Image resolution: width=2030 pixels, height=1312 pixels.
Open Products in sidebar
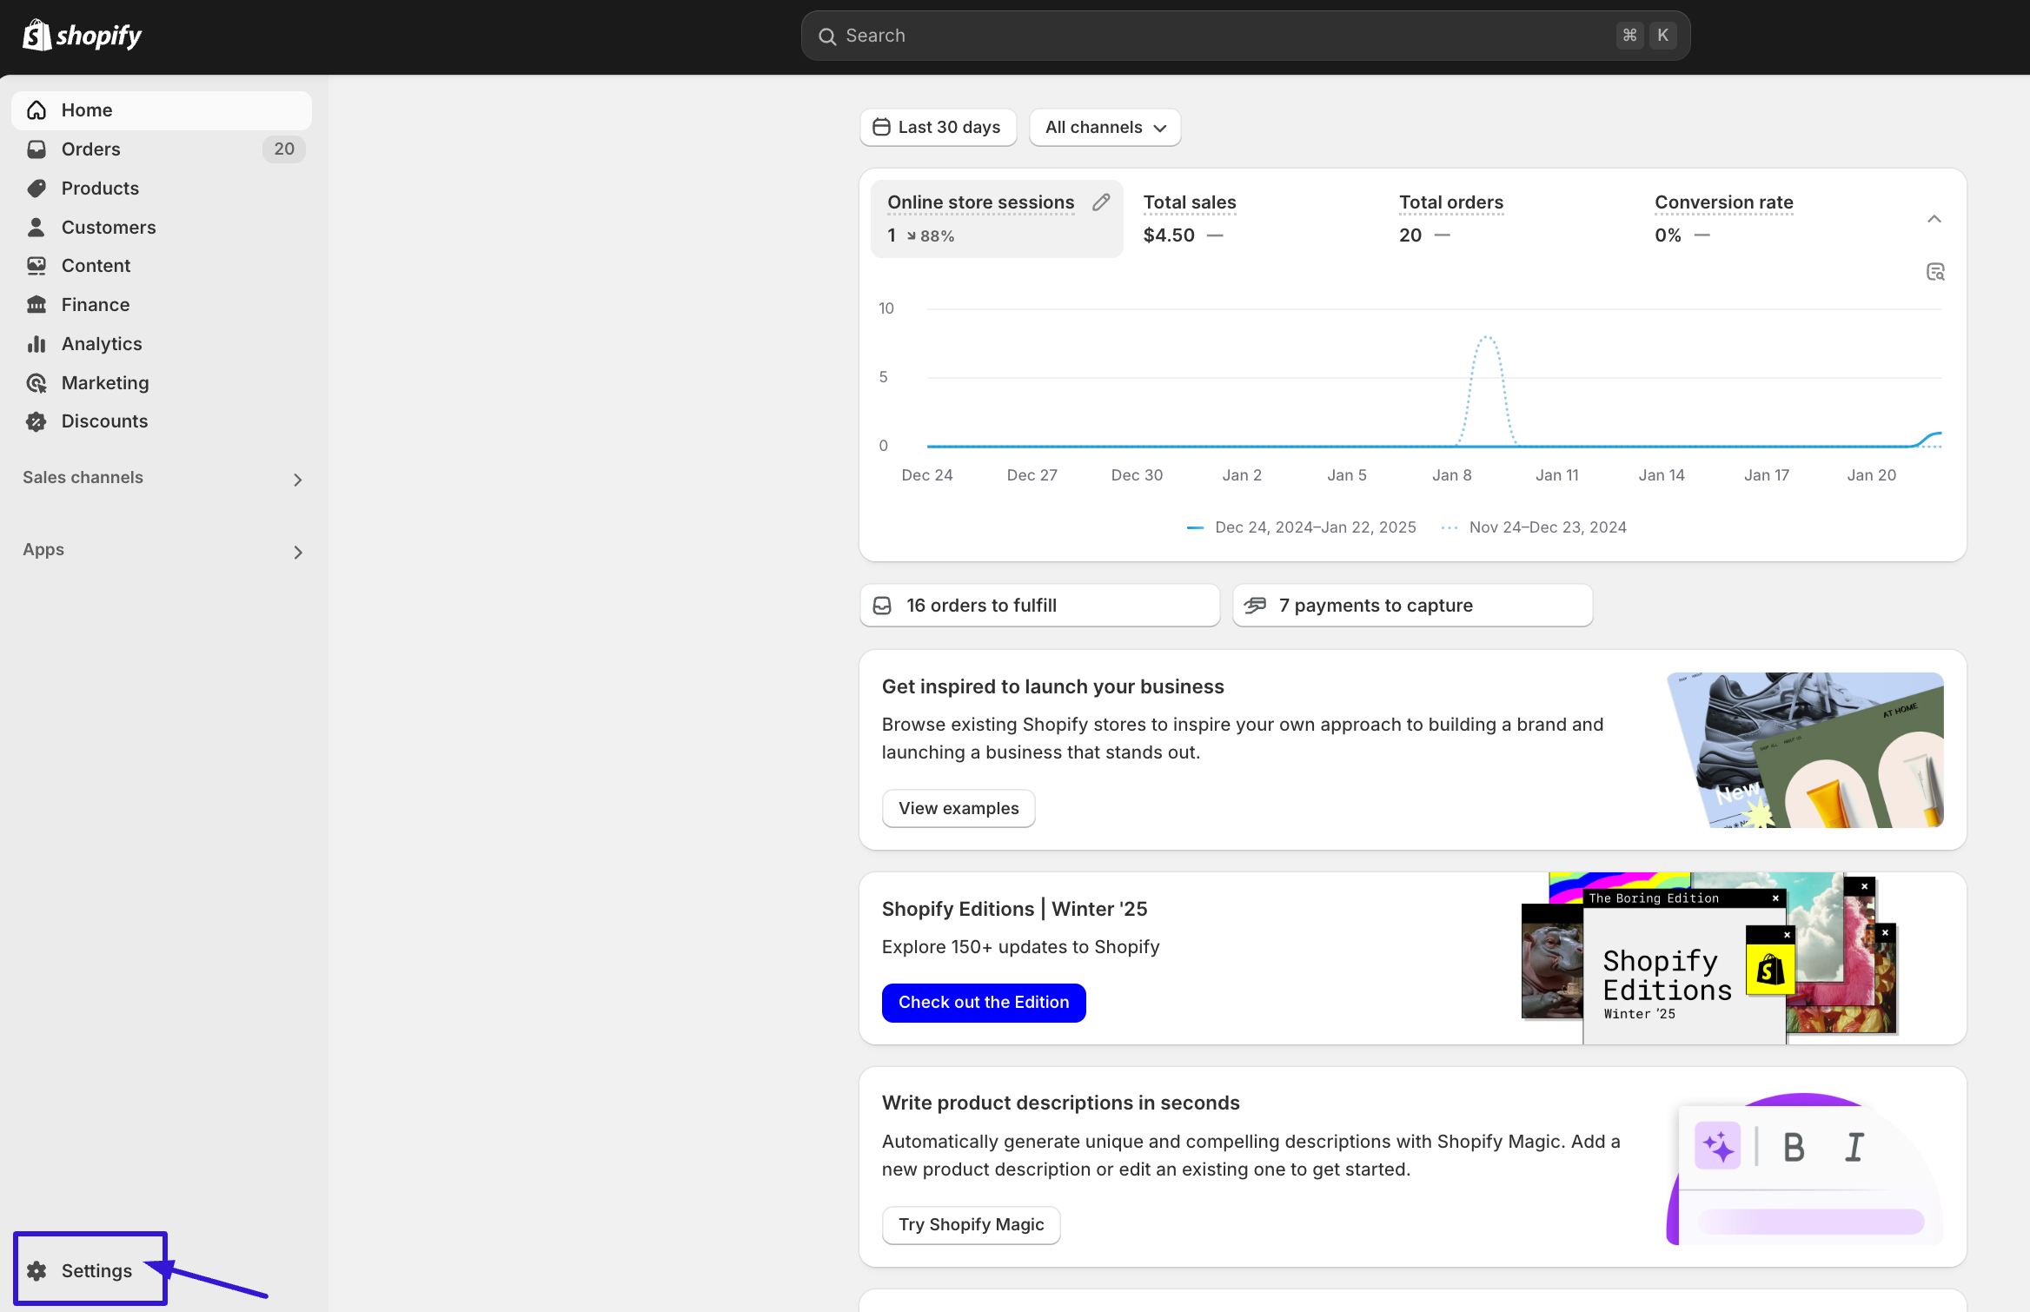point(162,189)
